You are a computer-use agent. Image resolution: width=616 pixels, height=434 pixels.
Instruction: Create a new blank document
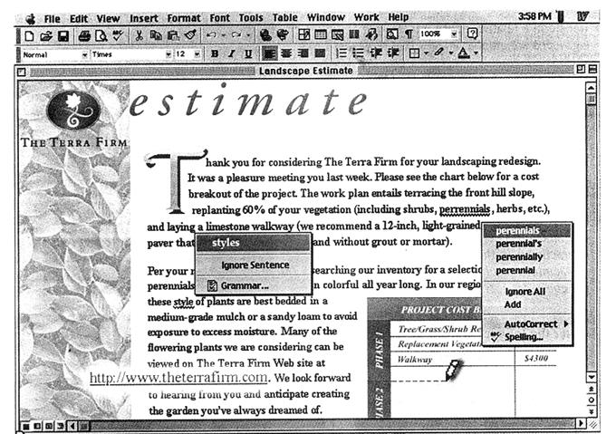[29, 35]
